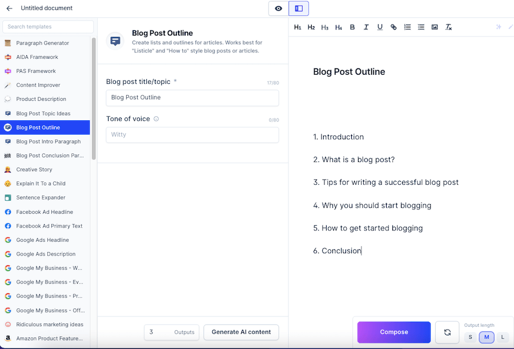Edit the Blog post title/topic field

click(x=192, y=98)
